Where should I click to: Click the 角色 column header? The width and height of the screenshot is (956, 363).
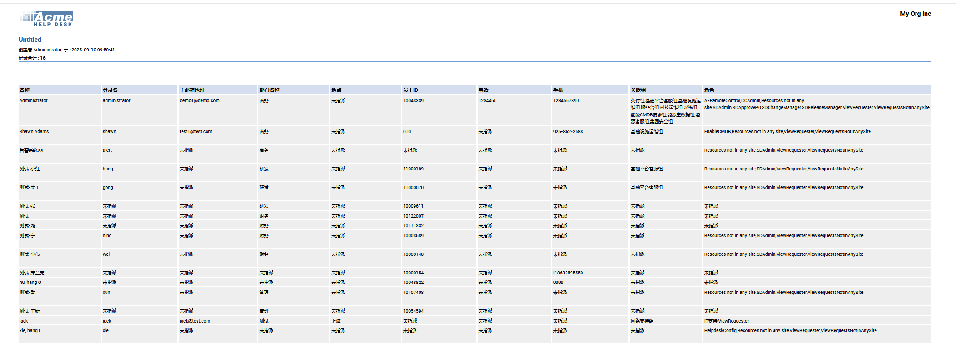(709, 90)
